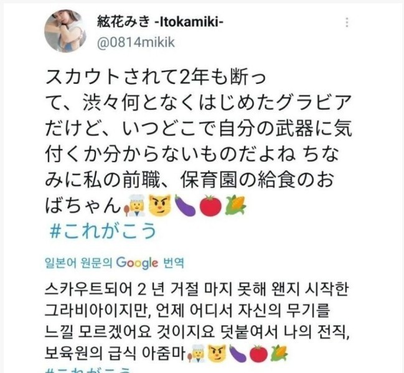Click the corn emoji in Korean translation

pos(279,353)
